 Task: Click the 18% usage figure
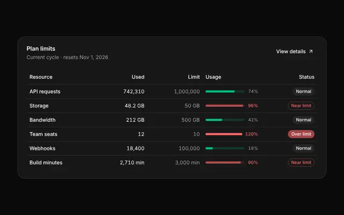click(x=253, y=148)
